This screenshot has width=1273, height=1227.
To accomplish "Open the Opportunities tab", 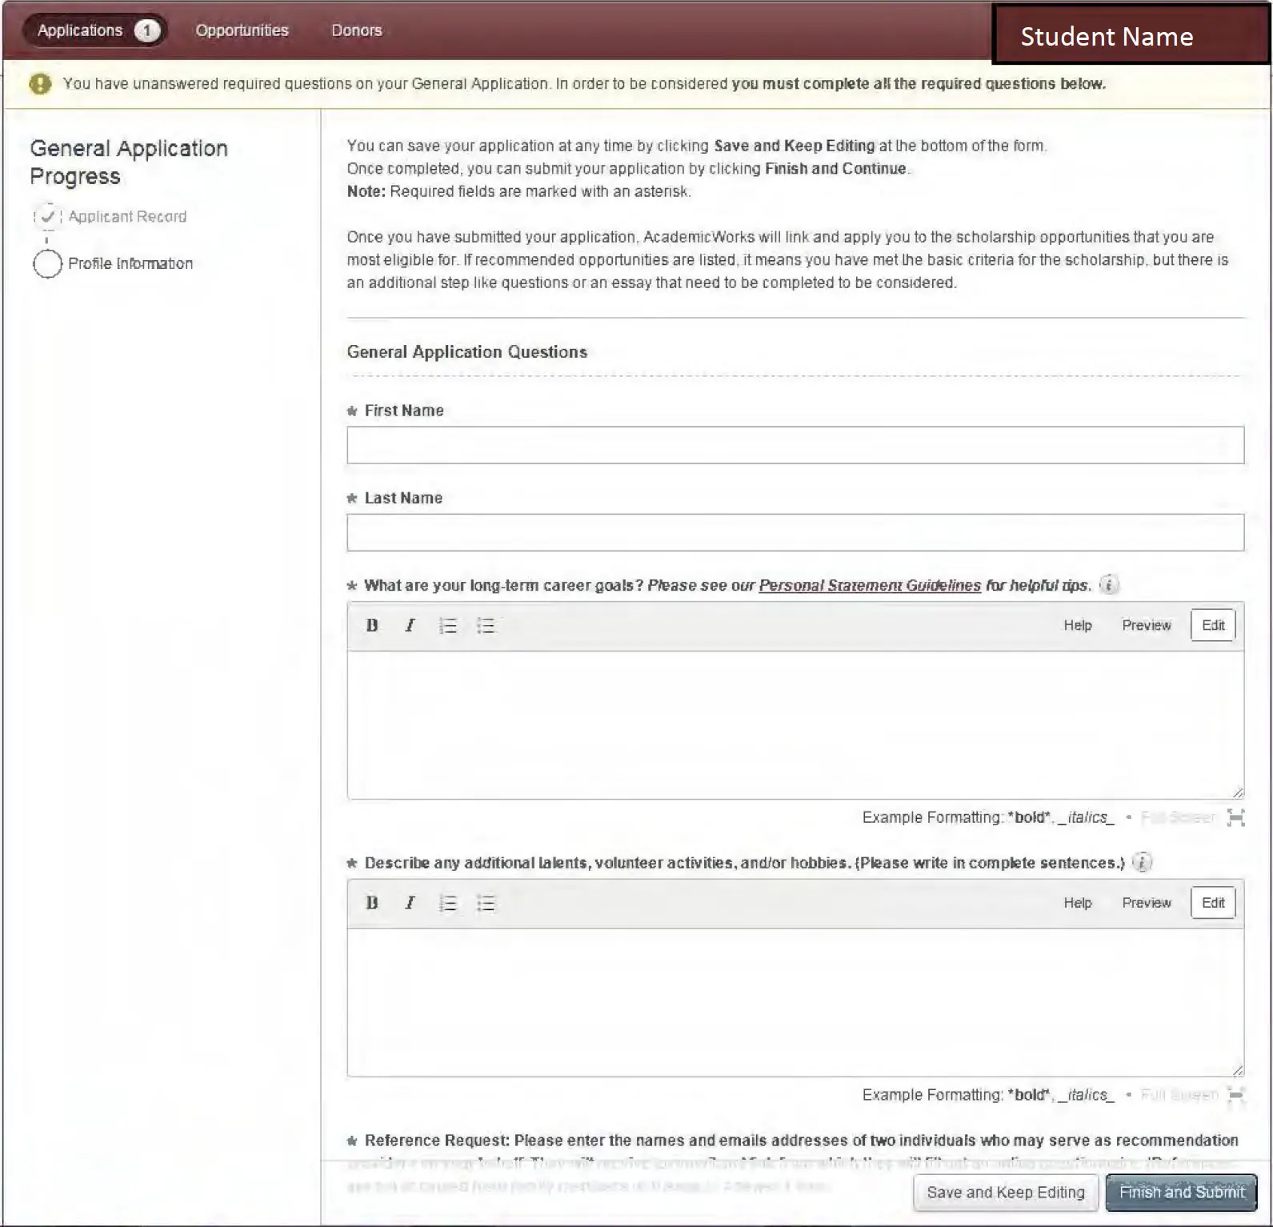I will [x=242, y=30].
